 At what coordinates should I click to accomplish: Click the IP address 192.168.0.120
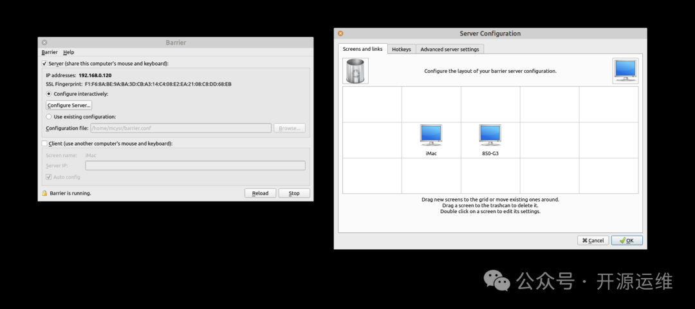pyautogui.click(x=95, y=75)
